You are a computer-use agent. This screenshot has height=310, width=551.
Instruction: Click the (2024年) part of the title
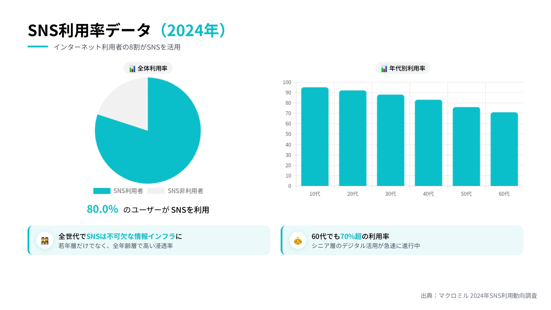(x=193, y=30)
